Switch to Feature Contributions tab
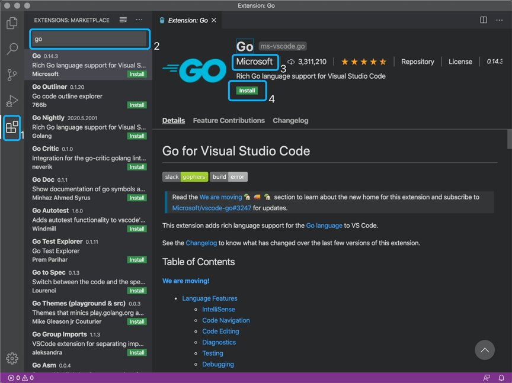The width and height of the screenshot is (512, 383). [229, 121]
